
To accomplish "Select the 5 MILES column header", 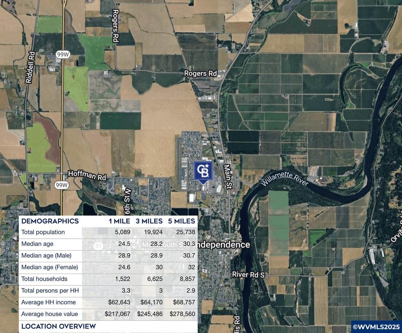I will pyautogui.click(x=181, y=221).
